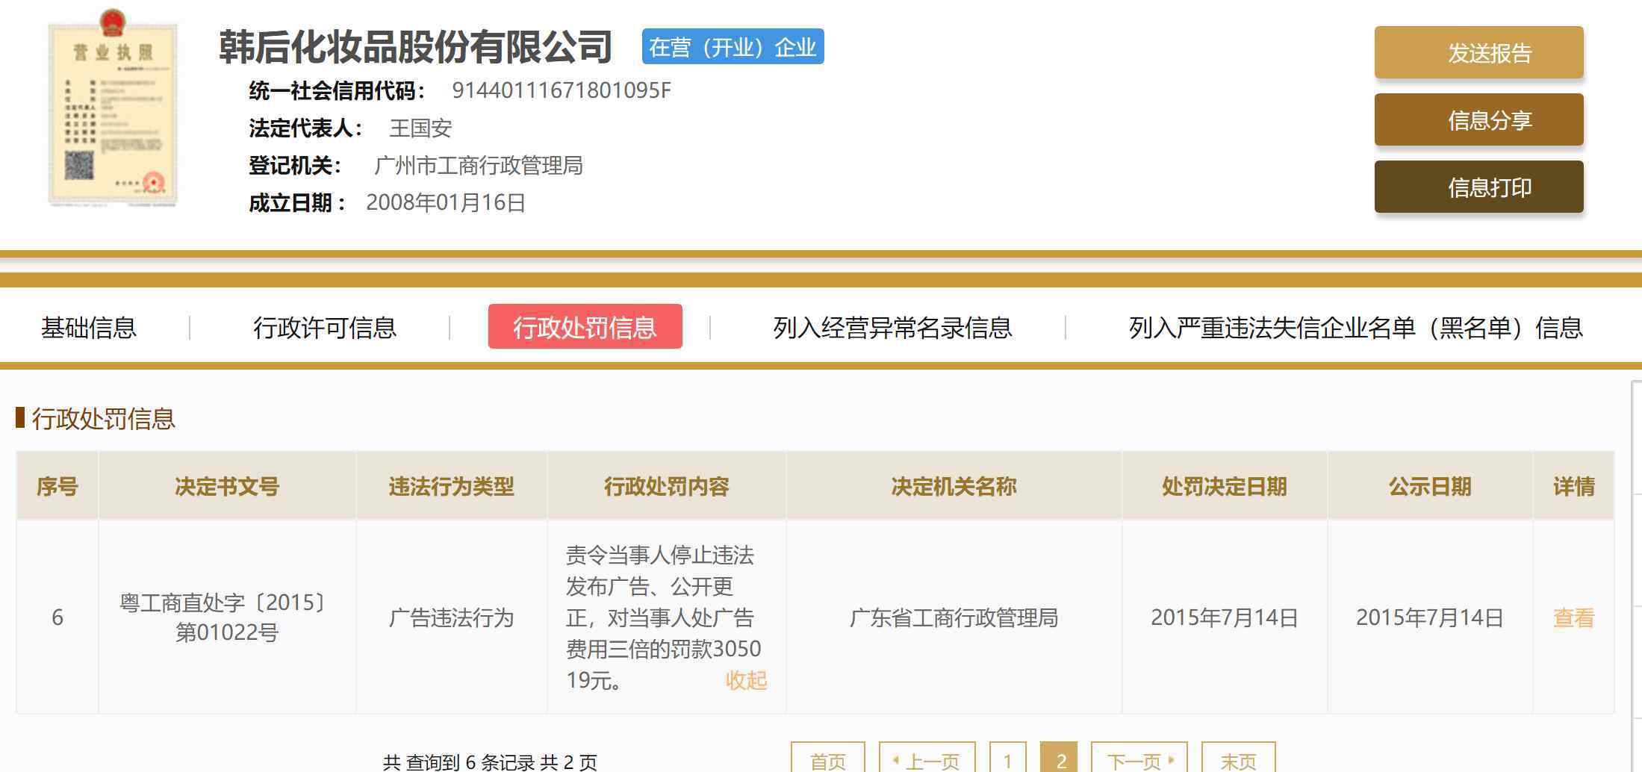Screen dimensions: 1642x772
Task: Click the 广告违法行为 cell
Action: pos(452,617)
